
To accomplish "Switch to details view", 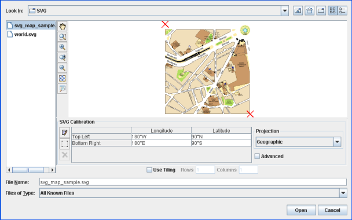I will click(x=343, y=10).
